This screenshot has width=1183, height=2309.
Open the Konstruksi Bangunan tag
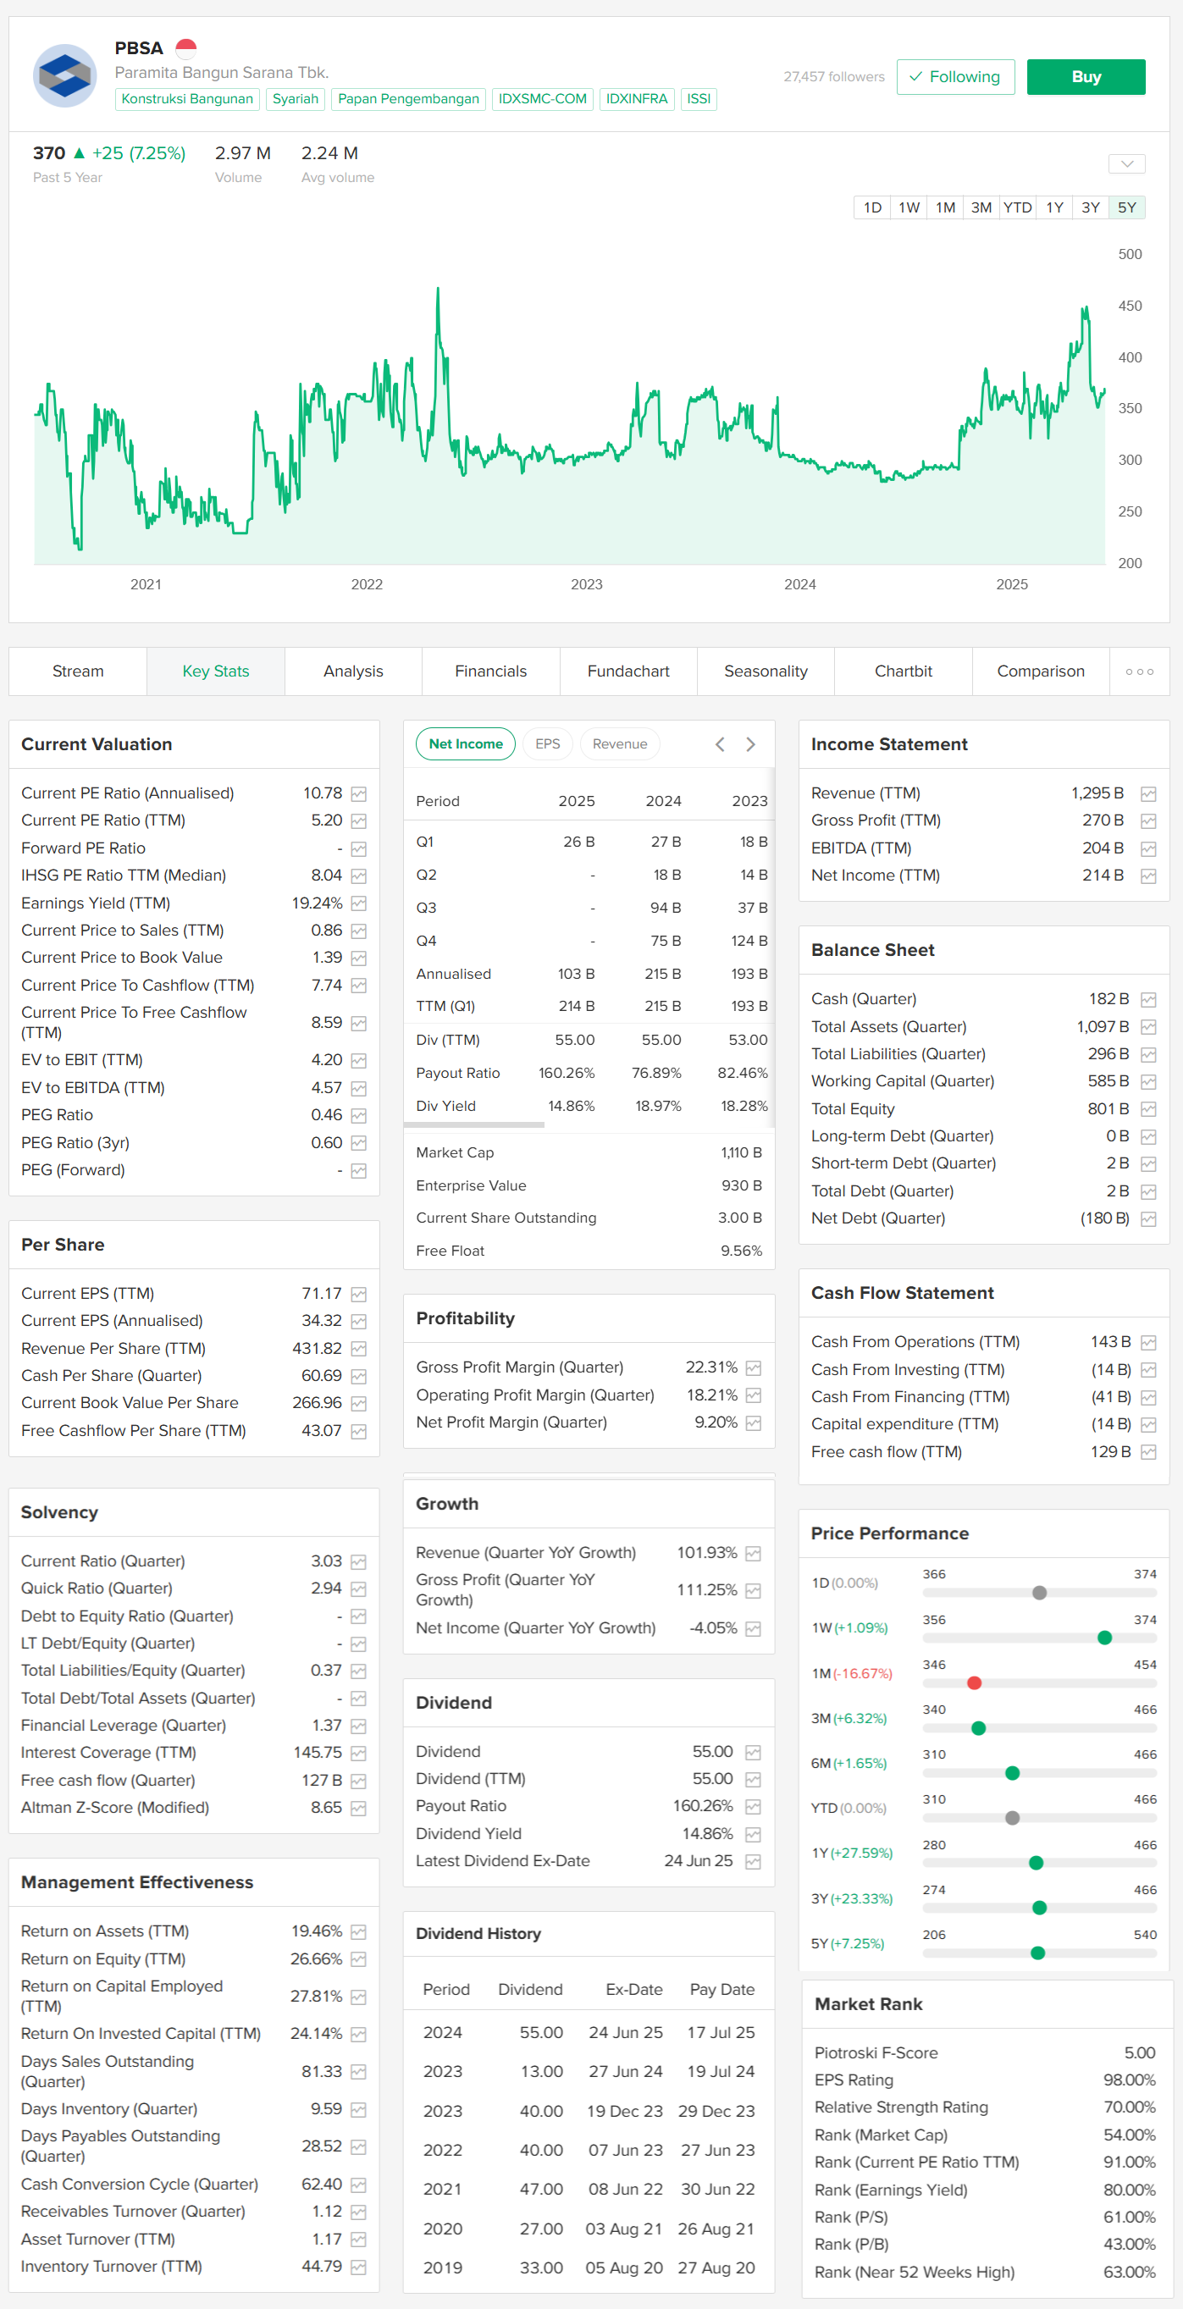(x=187, y=98)
